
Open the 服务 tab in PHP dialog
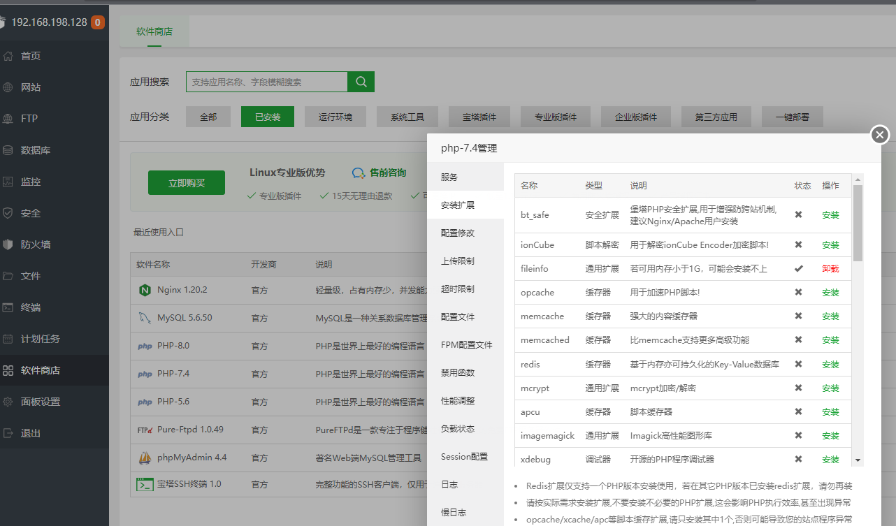465,177
